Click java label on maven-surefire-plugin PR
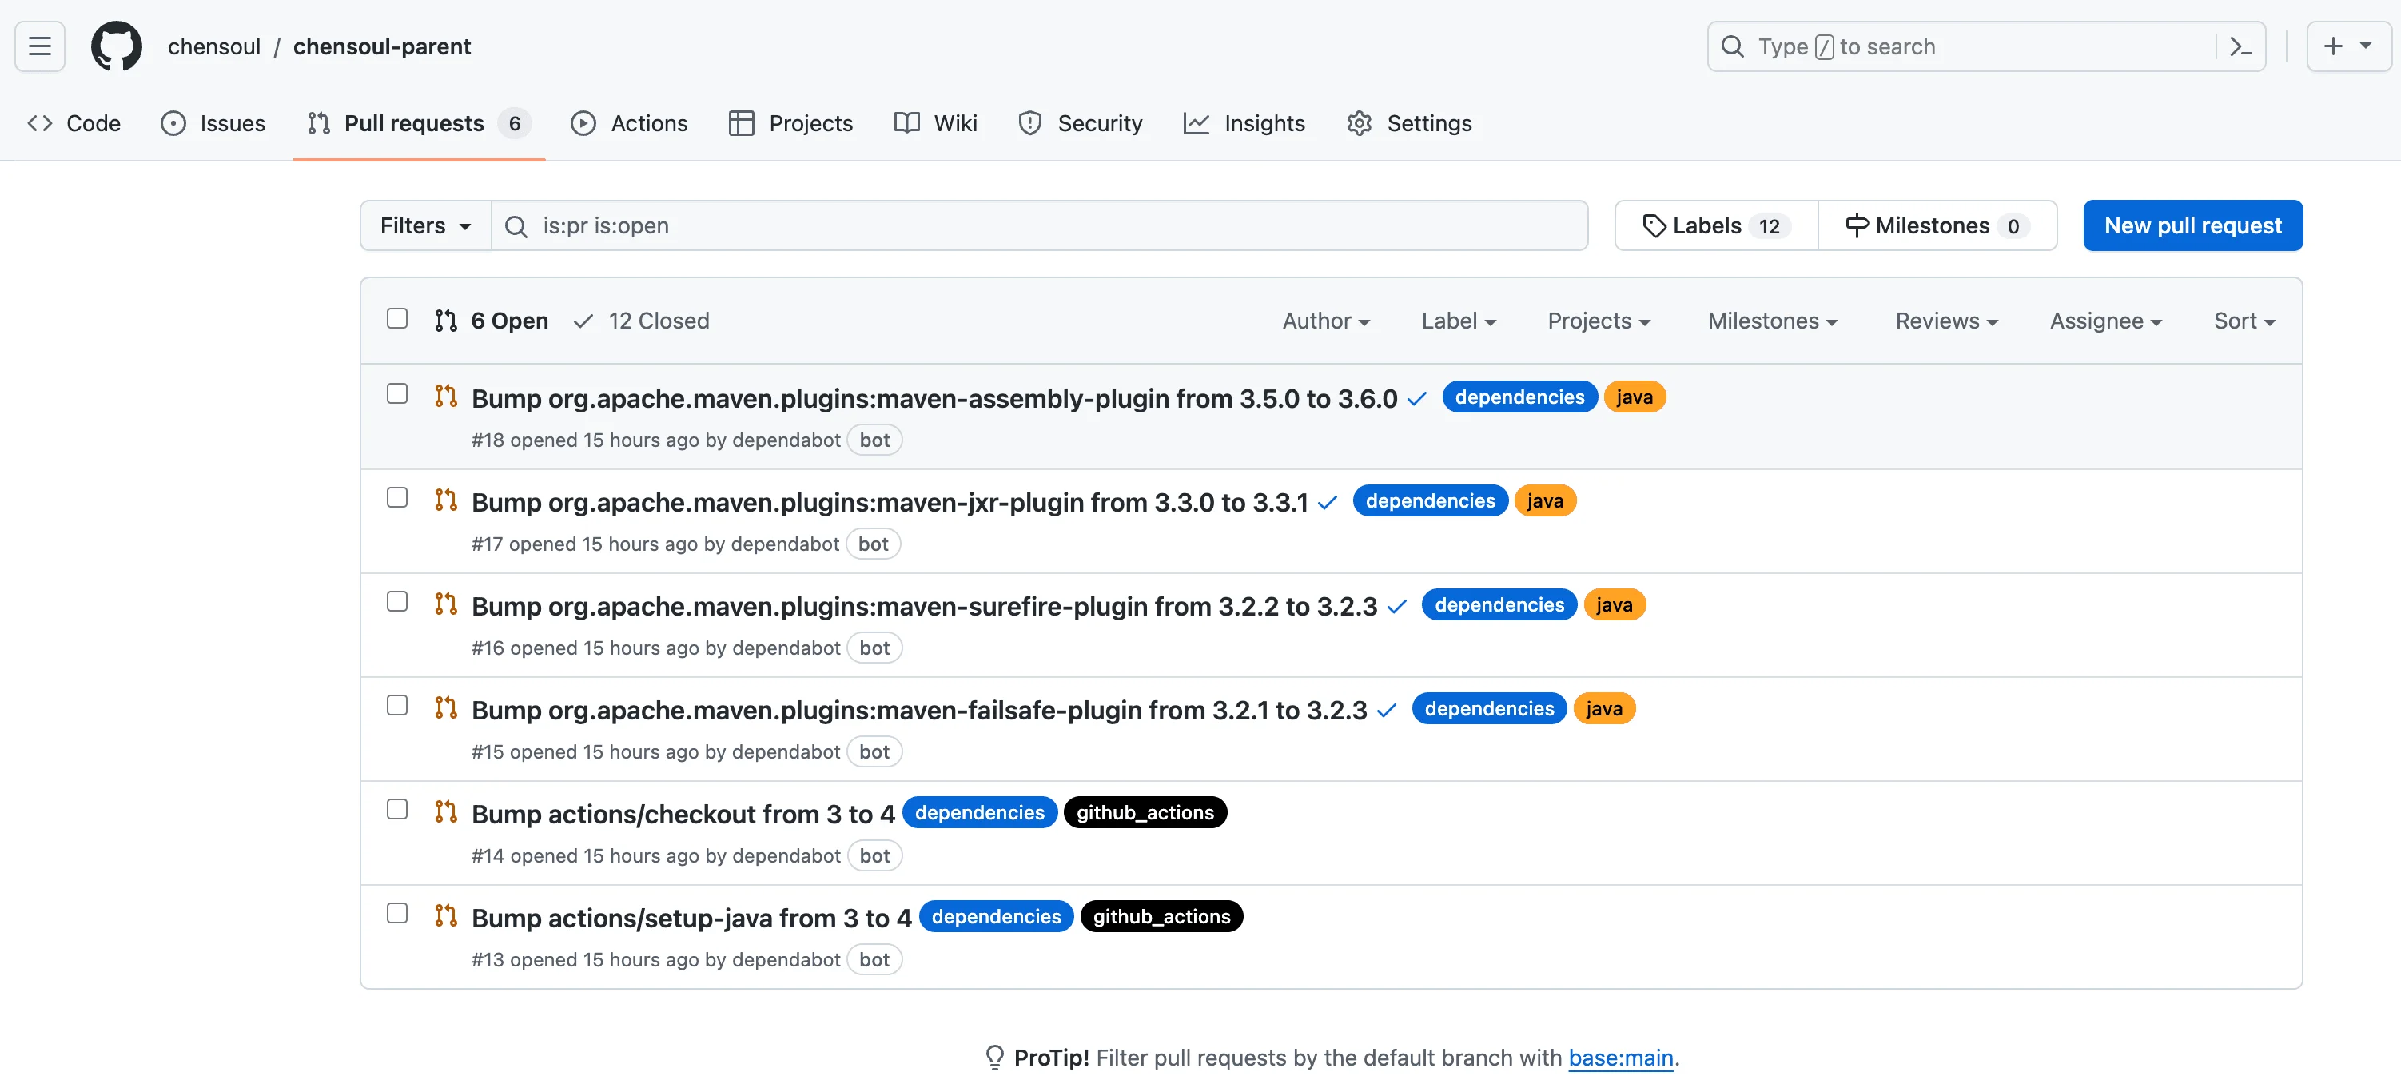The image size is (2401, 1092). coord(1614,604)
